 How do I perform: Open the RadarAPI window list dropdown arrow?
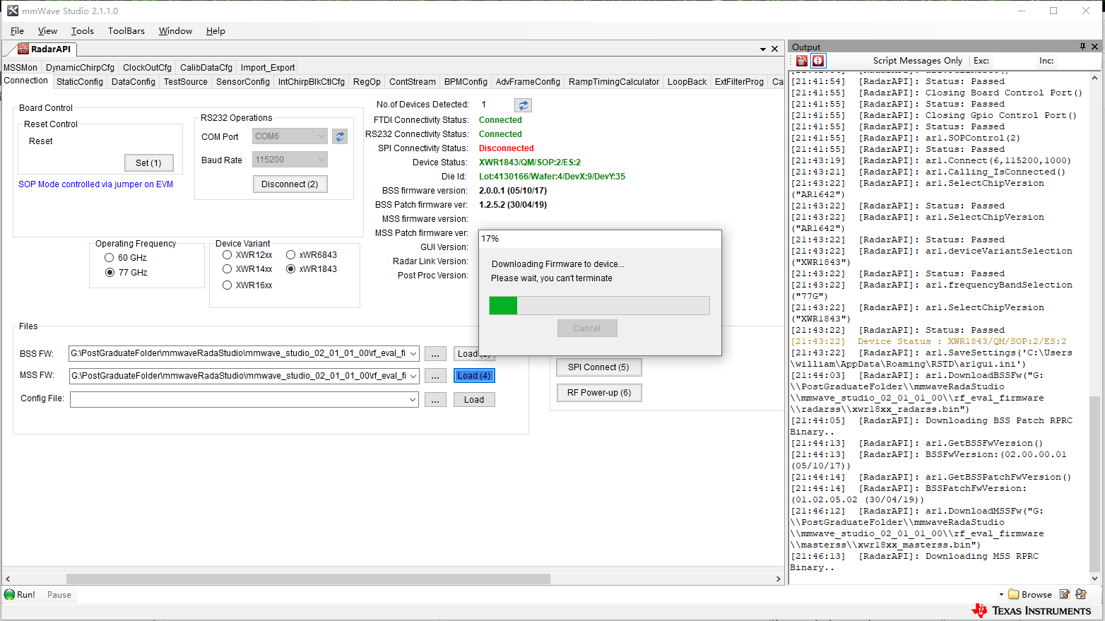click(763, 49)
